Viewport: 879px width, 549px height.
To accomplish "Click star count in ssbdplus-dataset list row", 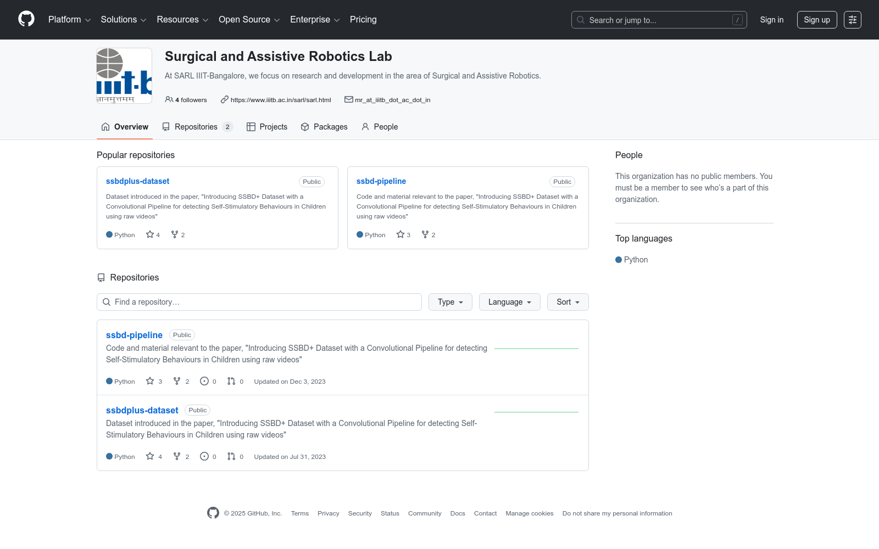I will (154, 456).
